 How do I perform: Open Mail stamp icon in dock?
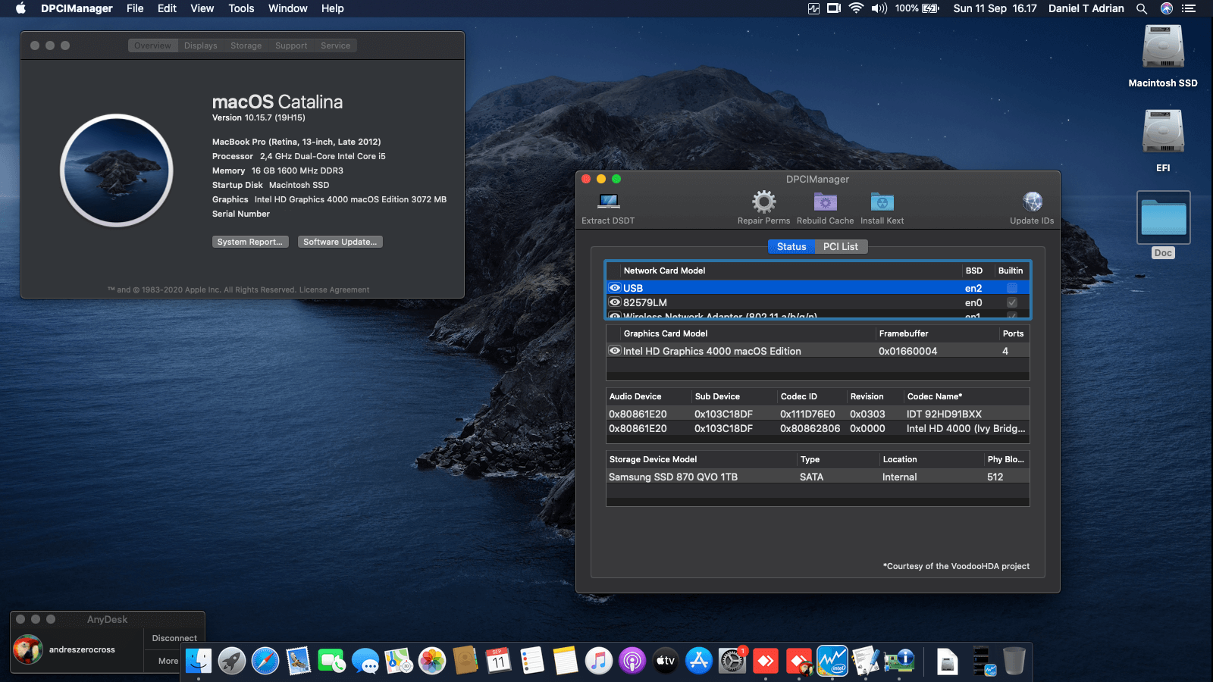coord(299,661)
